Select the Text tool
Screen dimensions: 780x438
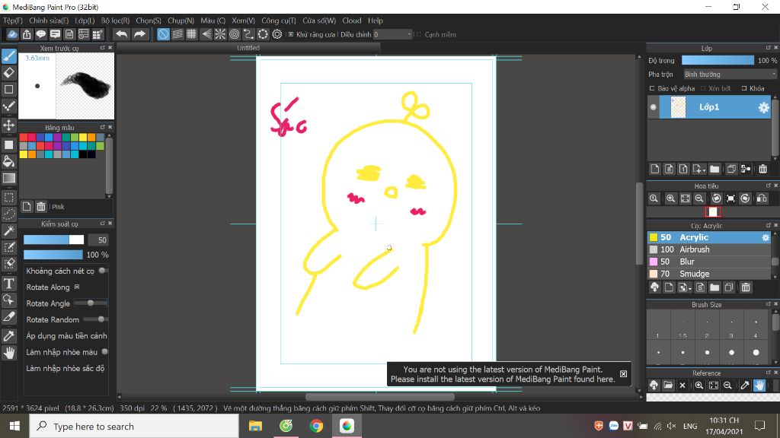(x=9, y=284)
